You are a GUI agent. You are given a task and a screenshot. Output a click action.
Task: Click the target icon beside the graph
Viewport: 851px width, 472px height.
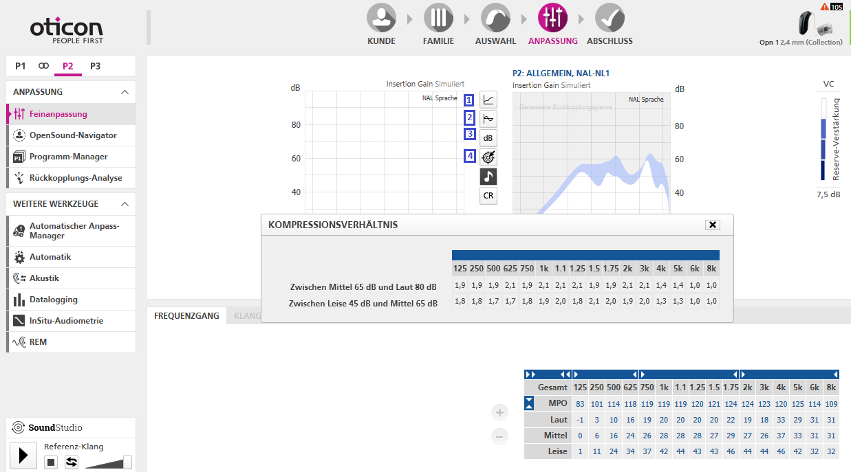point(488,157)
